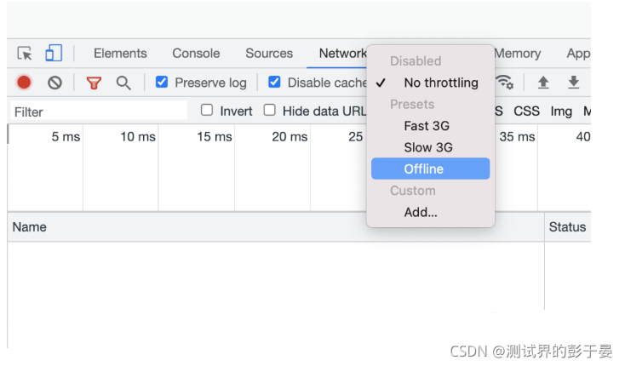Enable the Invert checkbox

tap(207, 110)
